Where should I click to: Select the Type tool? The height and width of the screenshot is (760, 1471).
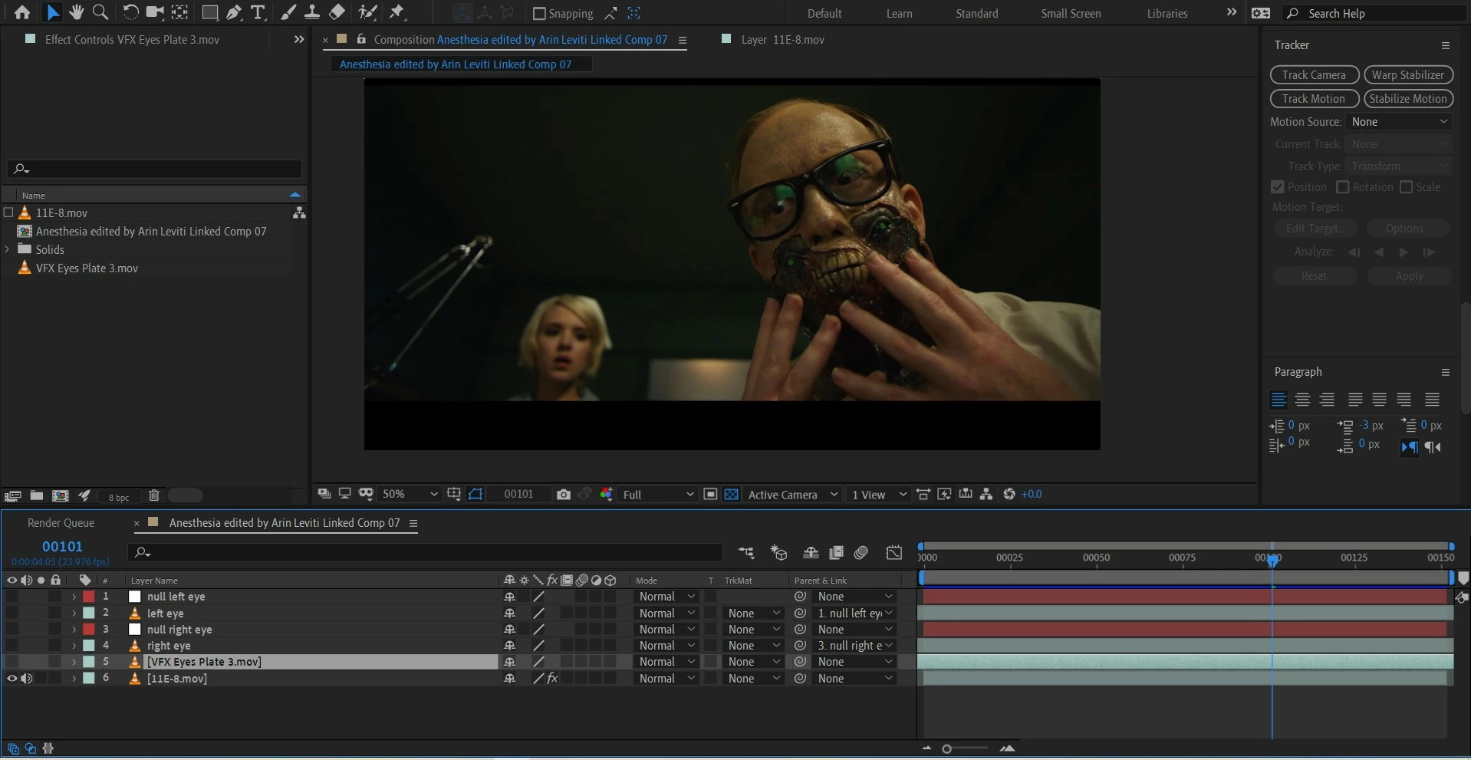pyautogui.click(x=258, y=12)
